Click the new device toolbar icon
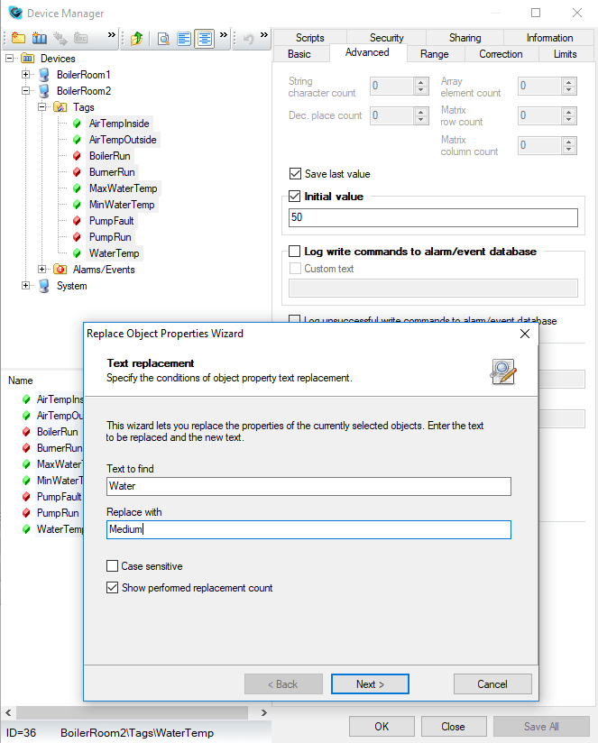 click(39, 38)
